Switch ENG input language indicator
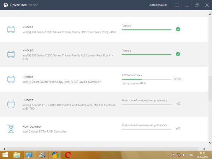Screen dimensions: 212x159 point(191,155)
